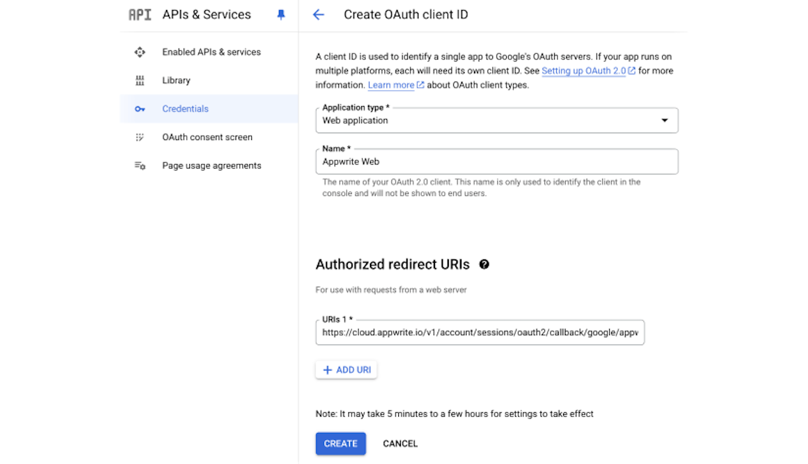Click the dropdown arrow for Web application
Viewport: 808px width, 464px height.
[x=665, y=121]
